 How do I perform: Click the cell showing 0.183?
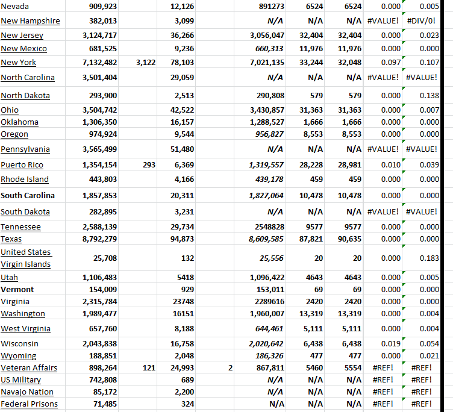point(429,258)
